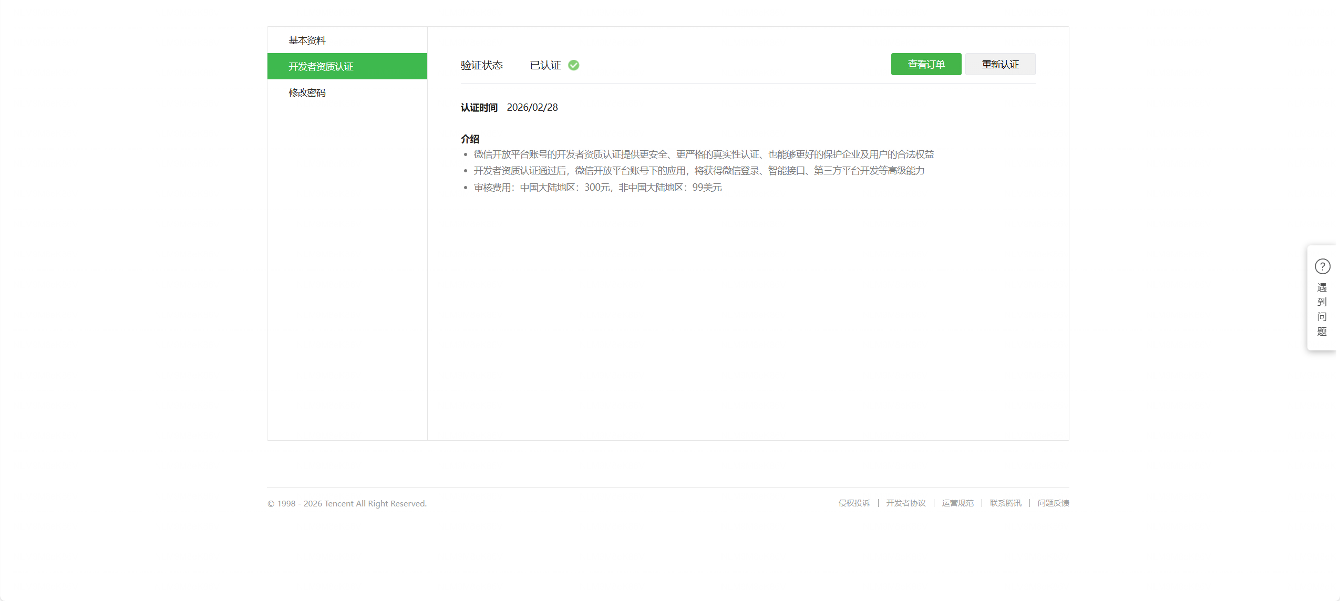Click the green 查看订单 button
Viewport: 1340px width, 601px height.
point(926,65)
